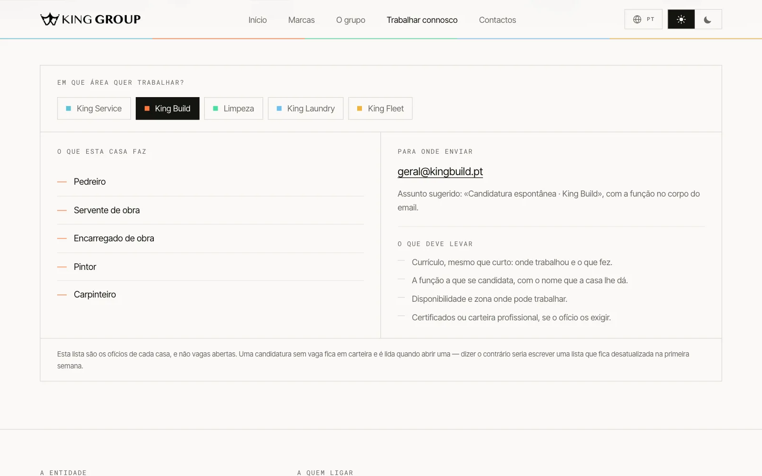
Task: Open the geral@kingbuild.pt email link
Action: click(x=440, y=171)
